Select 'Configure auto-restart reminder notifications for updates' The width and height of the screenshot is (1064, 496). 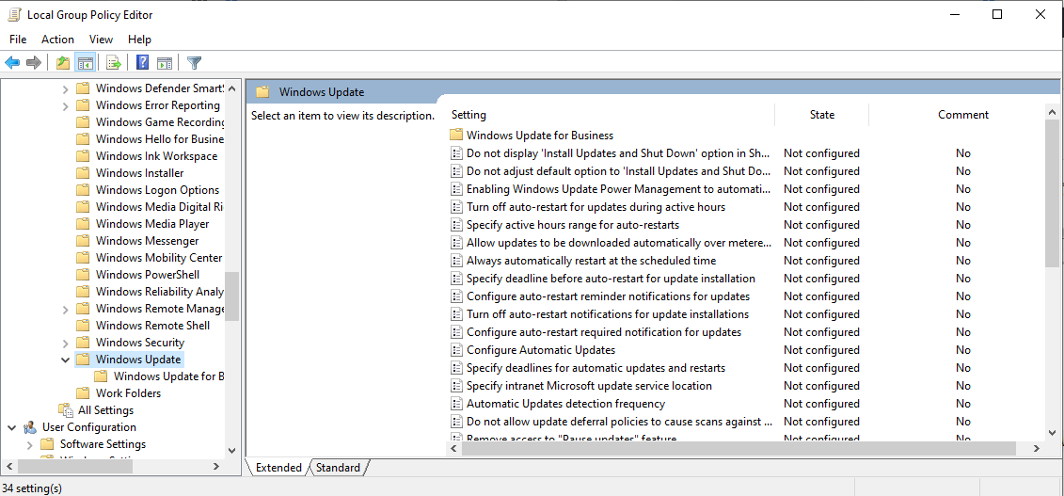[608, 296]
